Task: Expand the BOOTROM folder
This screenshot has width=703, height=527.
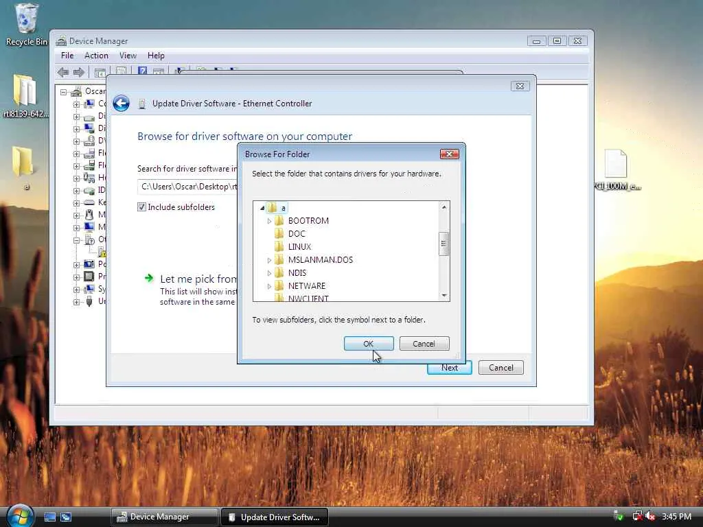Action: (x=269, y=221)
